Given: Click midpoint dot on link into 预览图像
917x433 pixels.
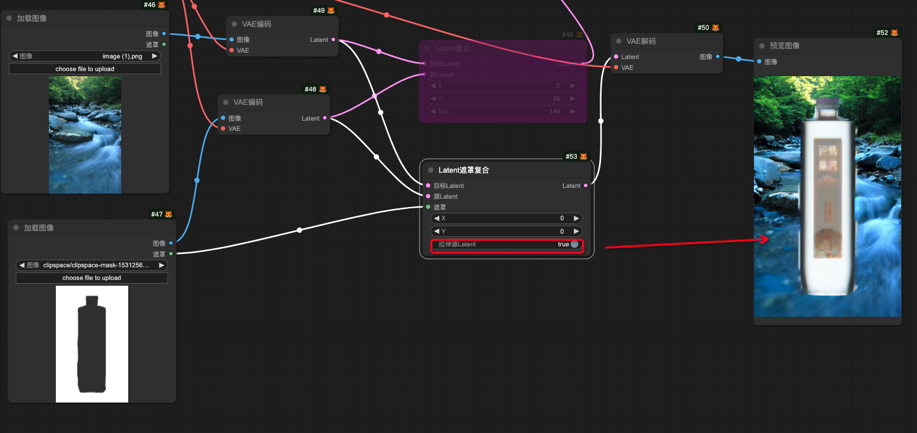Looking at the screenshot, I should (x=739, y=59).
